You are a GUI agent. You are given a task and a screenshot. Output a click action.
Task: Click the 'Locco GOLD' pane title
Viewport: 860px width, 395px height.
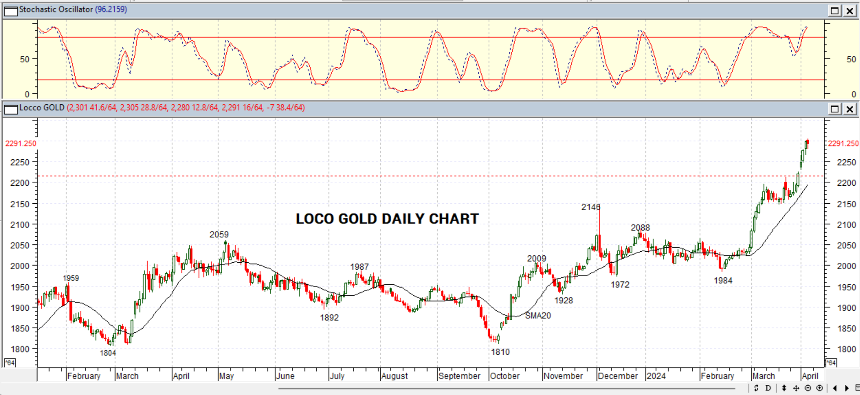[x=42, y=108]
